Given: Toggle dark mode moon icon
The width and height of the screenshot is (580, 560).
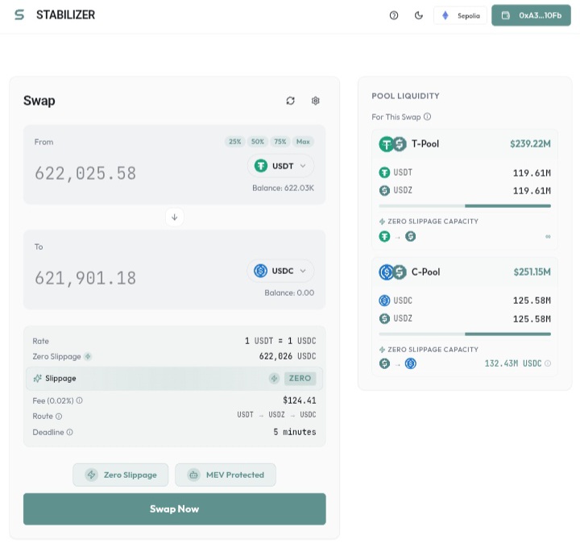Looking at the screenshot, I should pyautogui.click(x=419, y=15).
